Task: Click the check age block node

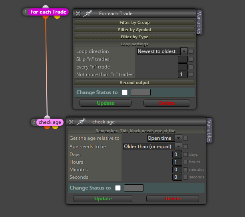Action: click(x=50, y=122)
